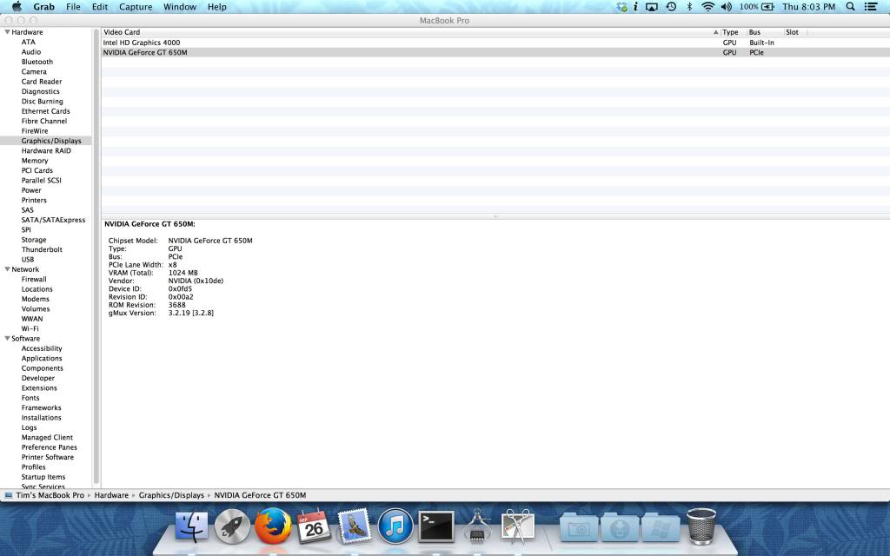Open Time Machine menu bar icon
Viewport: 890px width, 556px height.
671,6
